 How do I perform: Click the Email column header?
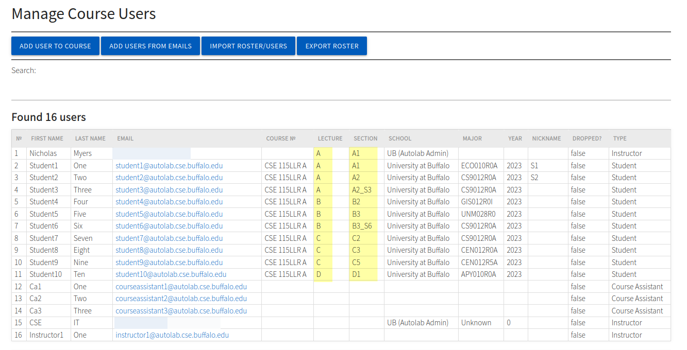click(x=125, y=138)
